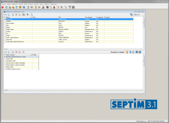The height and width of the screenshot is (123, 169).
Task: Click the filter field next to the magnifier
Action: (x=139, y=15)
